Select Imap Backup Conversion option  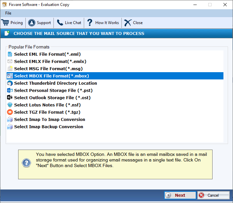click(x=49, y=127)
